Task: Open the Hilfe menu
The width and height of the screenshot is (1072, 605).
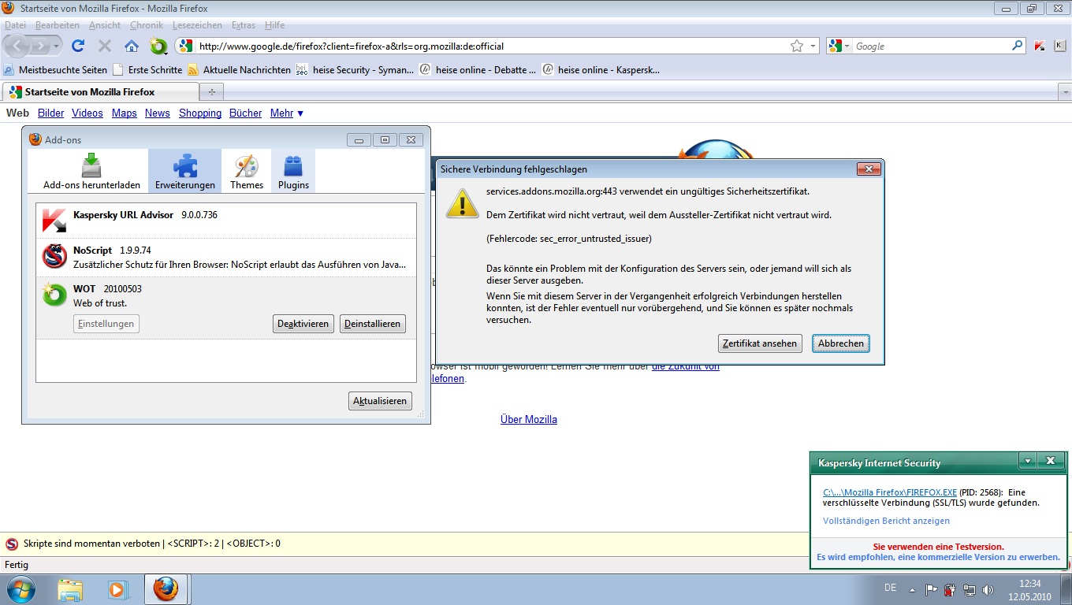Action: click(x=275, y=25)
